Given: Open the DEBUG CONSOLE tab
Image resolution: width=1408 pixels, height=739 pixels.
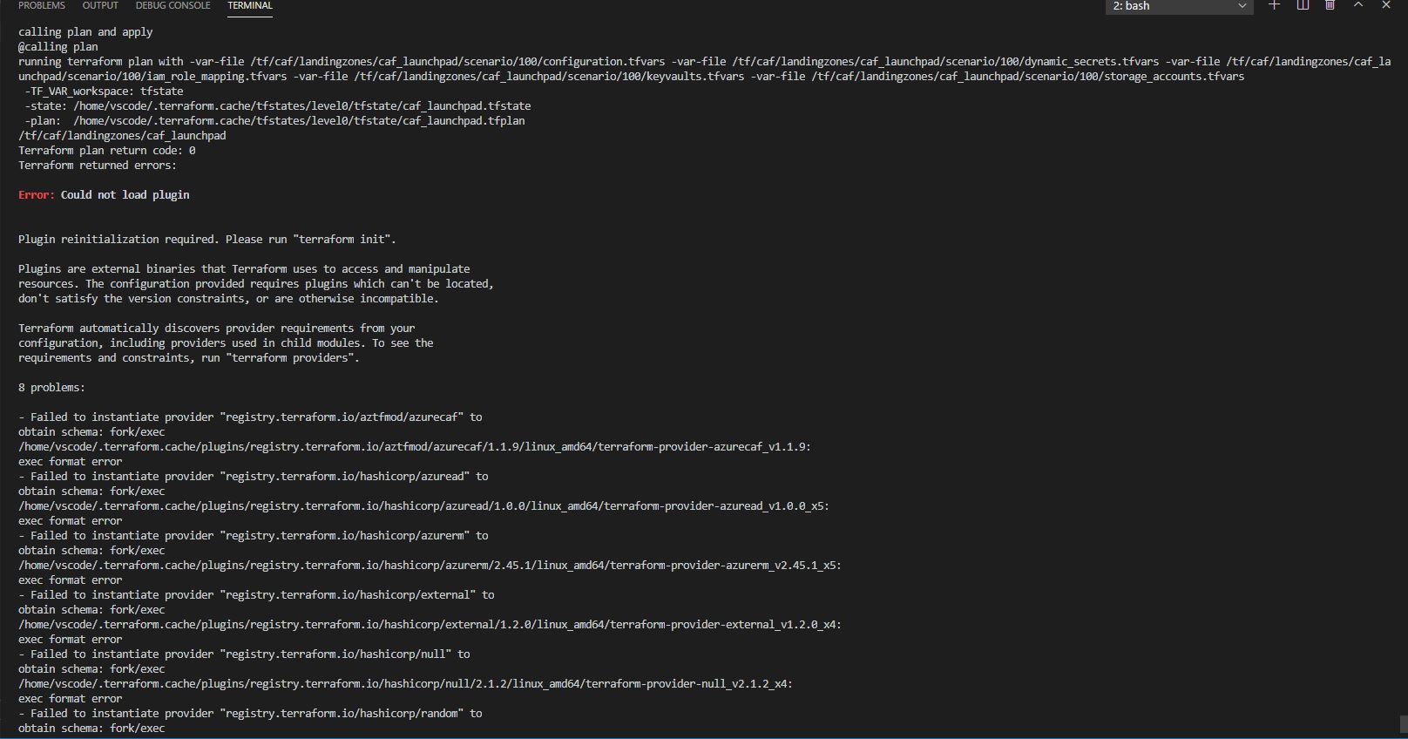Looking at the screenshot, I should pos(173,5).
